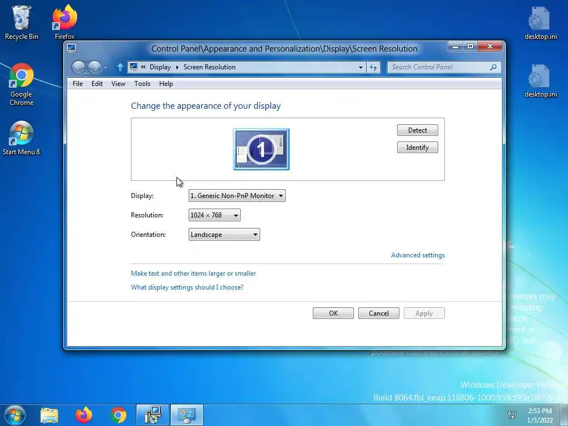568x426 pixels.
Task: Expand the breadcrumb chevron before Display
Action: 144,67
